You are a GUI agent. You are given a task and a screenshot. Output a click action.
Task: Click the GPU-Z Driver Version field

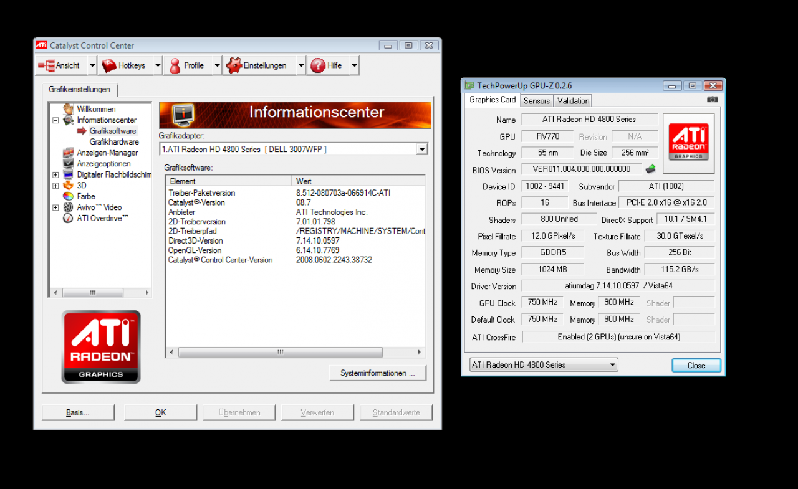(618, 286)
